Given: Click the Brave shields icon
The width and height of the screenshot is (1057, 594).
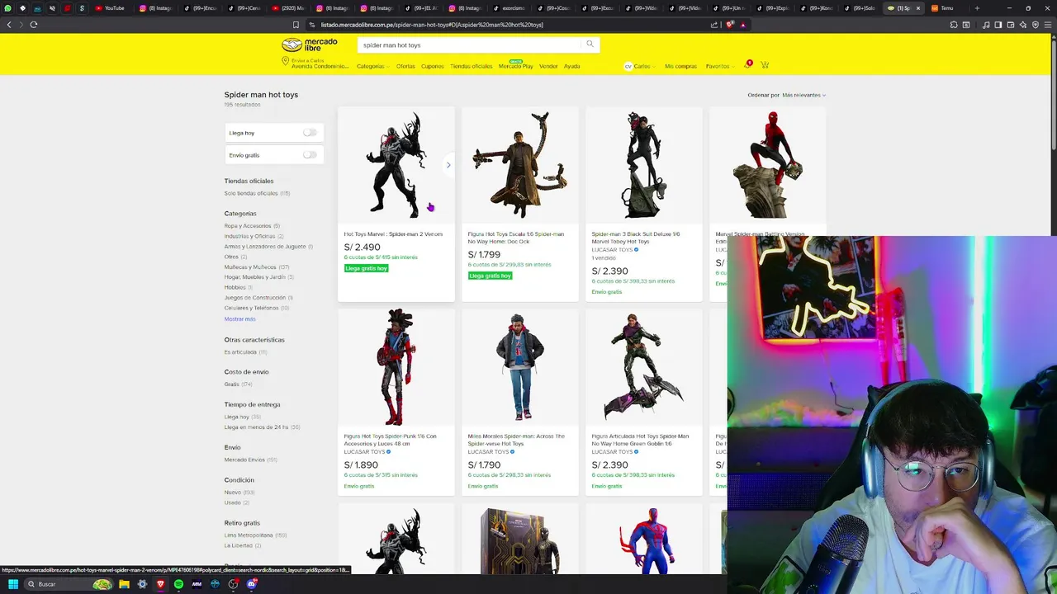Looking at the screenshot, I should point(730,25).
